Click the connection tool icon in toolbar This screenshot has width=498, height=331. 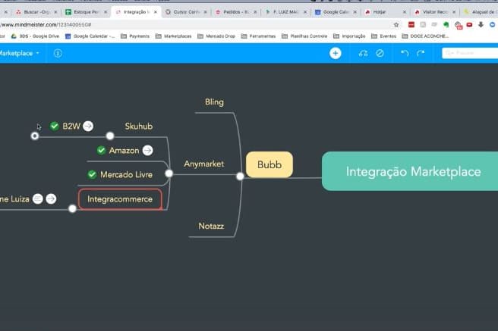click(x=363, y=53)
